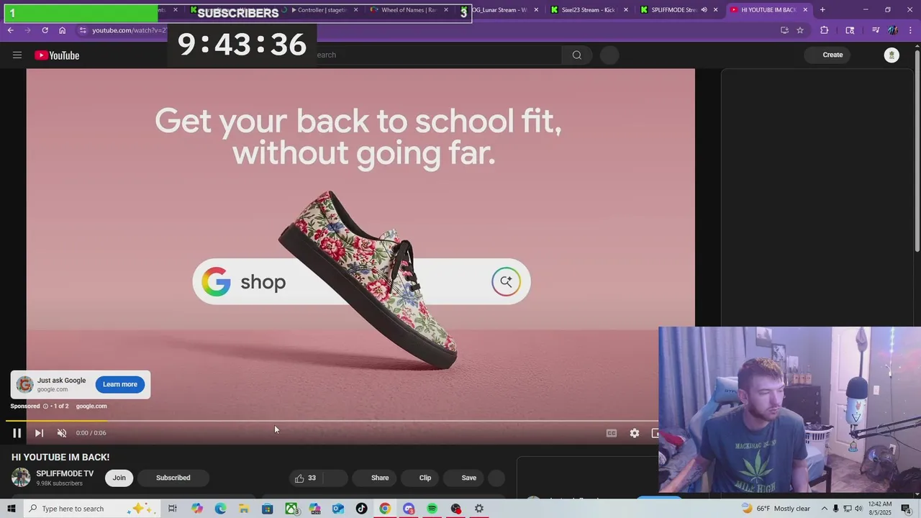Reload the YouTube page

(x=45, y=30)
